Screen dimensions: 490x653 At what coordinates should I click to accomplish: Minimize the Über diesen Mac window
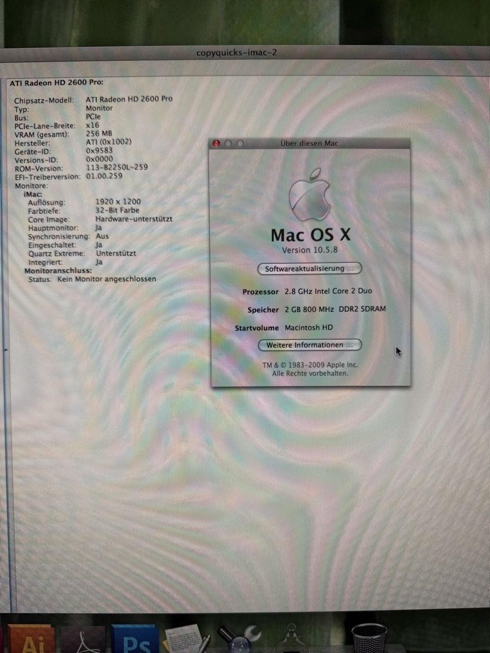coord(228,144)
